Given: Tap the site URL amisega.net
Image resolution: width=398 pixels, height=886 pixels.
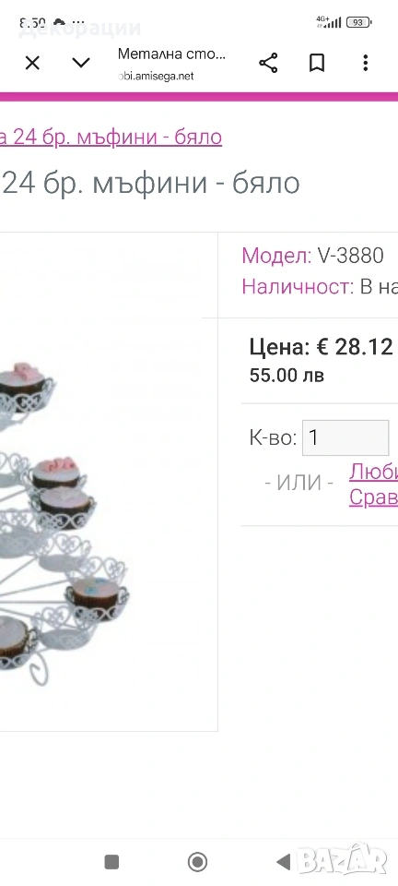Looking at the screenshot, I should pyautogui.click(x=156, y=77).
